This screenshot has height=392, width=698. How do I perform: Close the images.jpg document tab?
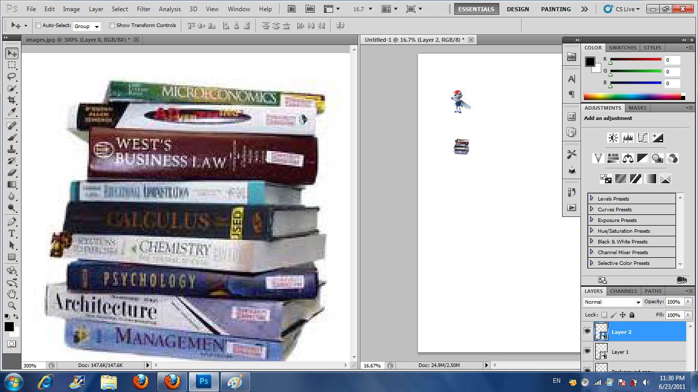coord(136,39)
